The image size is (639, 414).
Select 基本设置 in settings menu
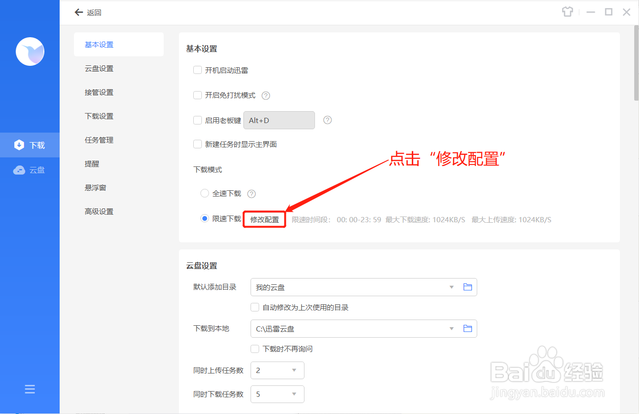pos(119,45)
